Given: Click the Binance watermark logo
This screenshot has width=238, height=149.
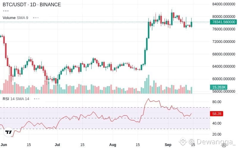Looking at the screenshot, I should pyautogui.click(x=183, y=142).
